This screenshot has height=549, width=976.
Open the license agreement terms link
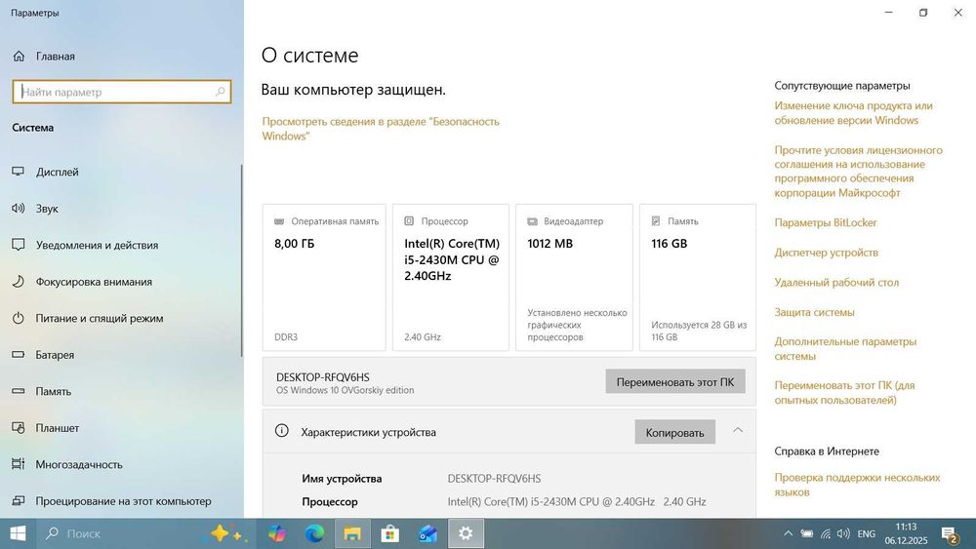coord(858,172)
